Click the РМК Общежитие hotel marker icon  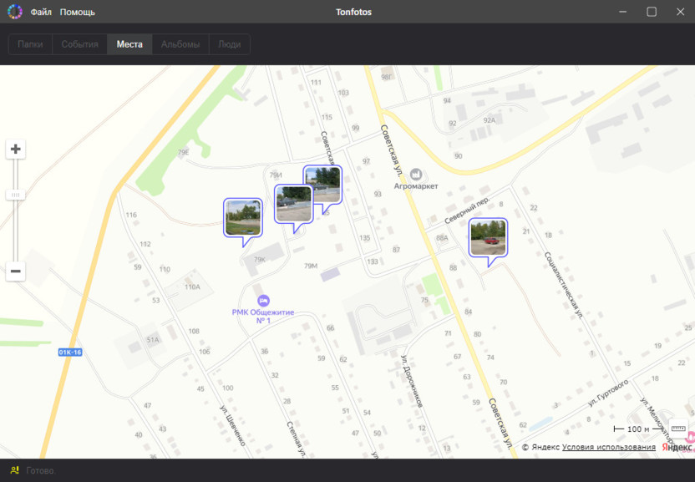tap(263, 301)
